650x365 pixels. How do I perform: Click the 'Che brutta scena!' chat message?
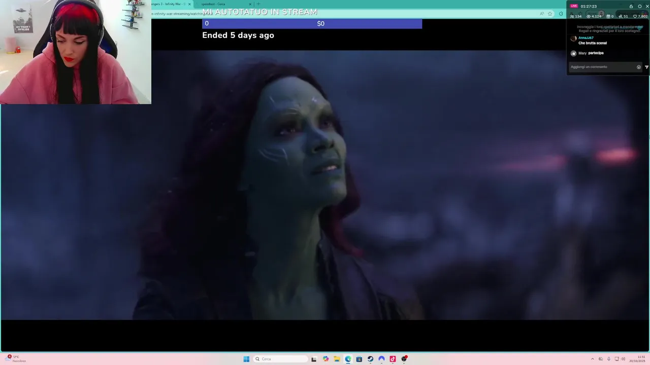(592, 43)
